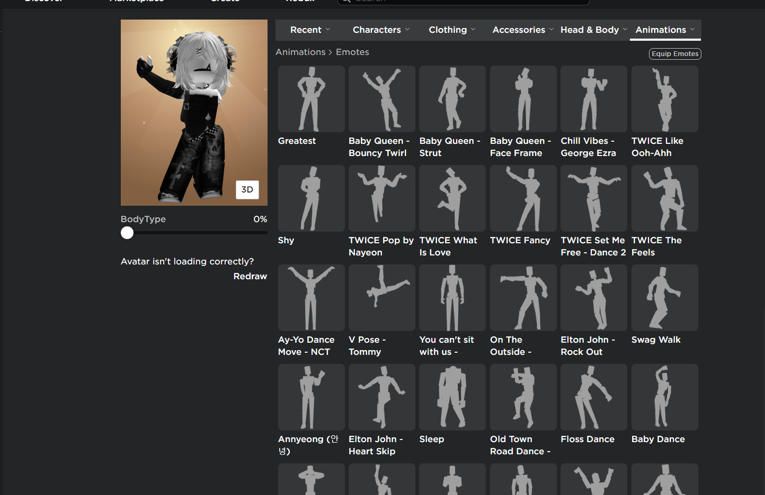Pick the Swag Walk emote icon
The height and width of the screenshot is (495, 765).
click(x=664, y=298)
